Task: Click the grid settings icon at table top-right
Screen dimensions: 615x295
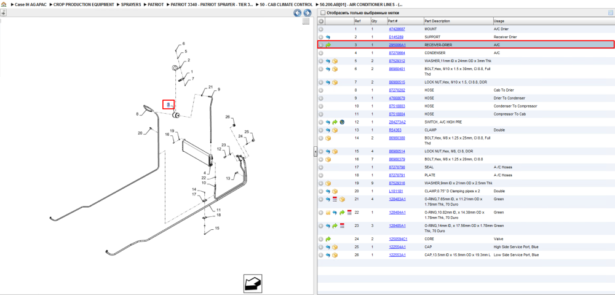Action: (x=610, y=13)
